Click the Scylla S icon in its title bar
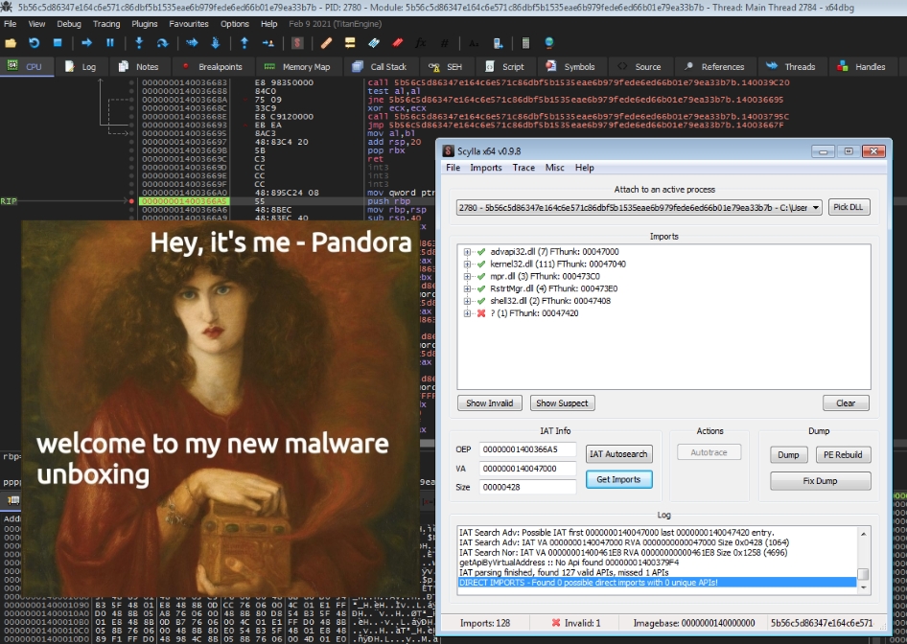This screenshot has width=907, height=644. (449, 150)
